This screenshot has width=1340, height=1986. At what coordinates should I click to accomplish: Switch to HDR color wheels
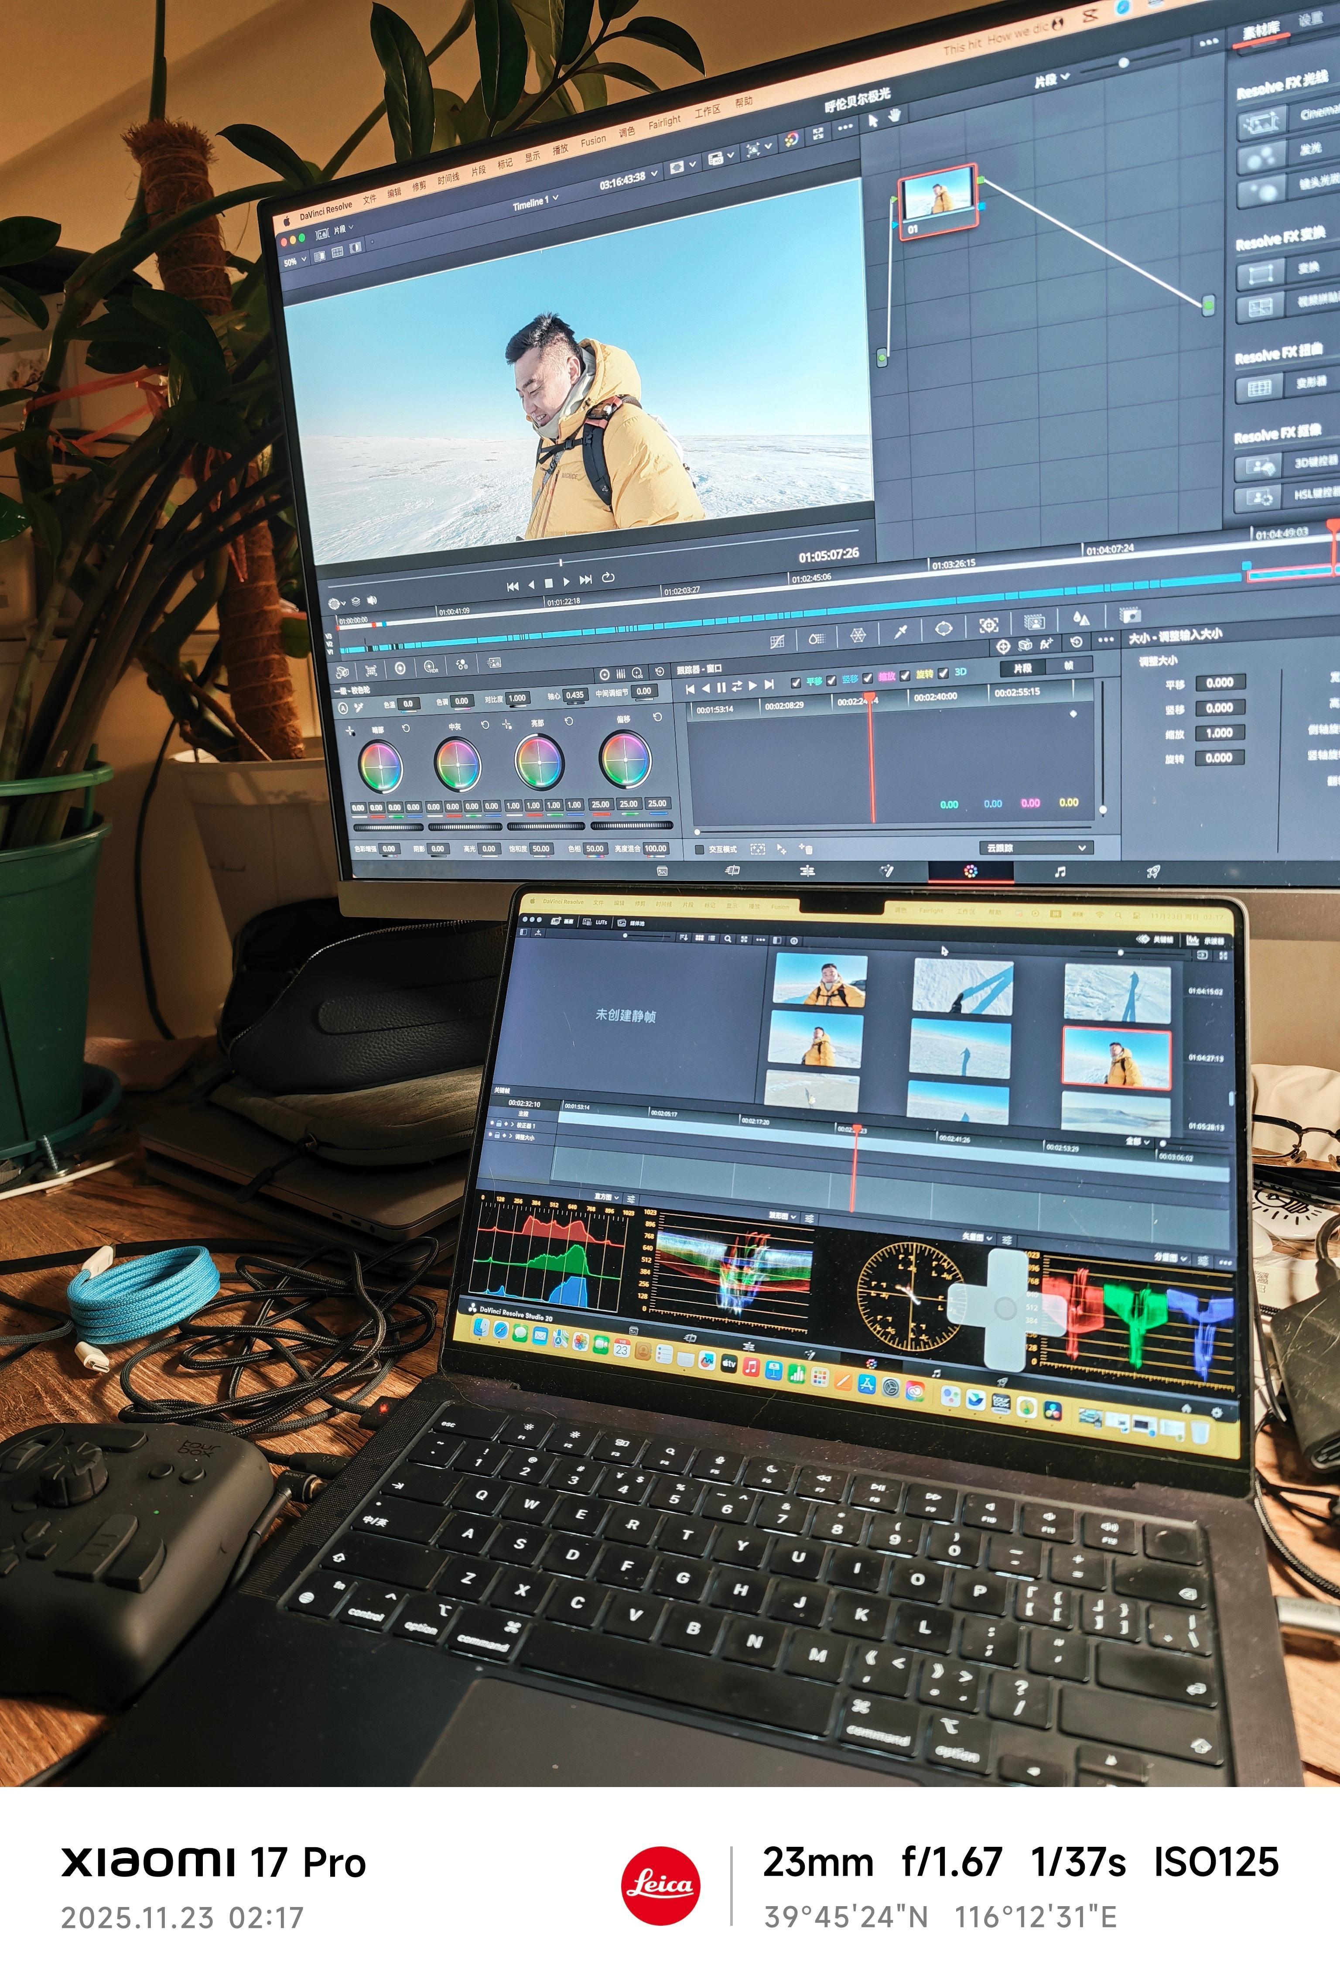431,668
